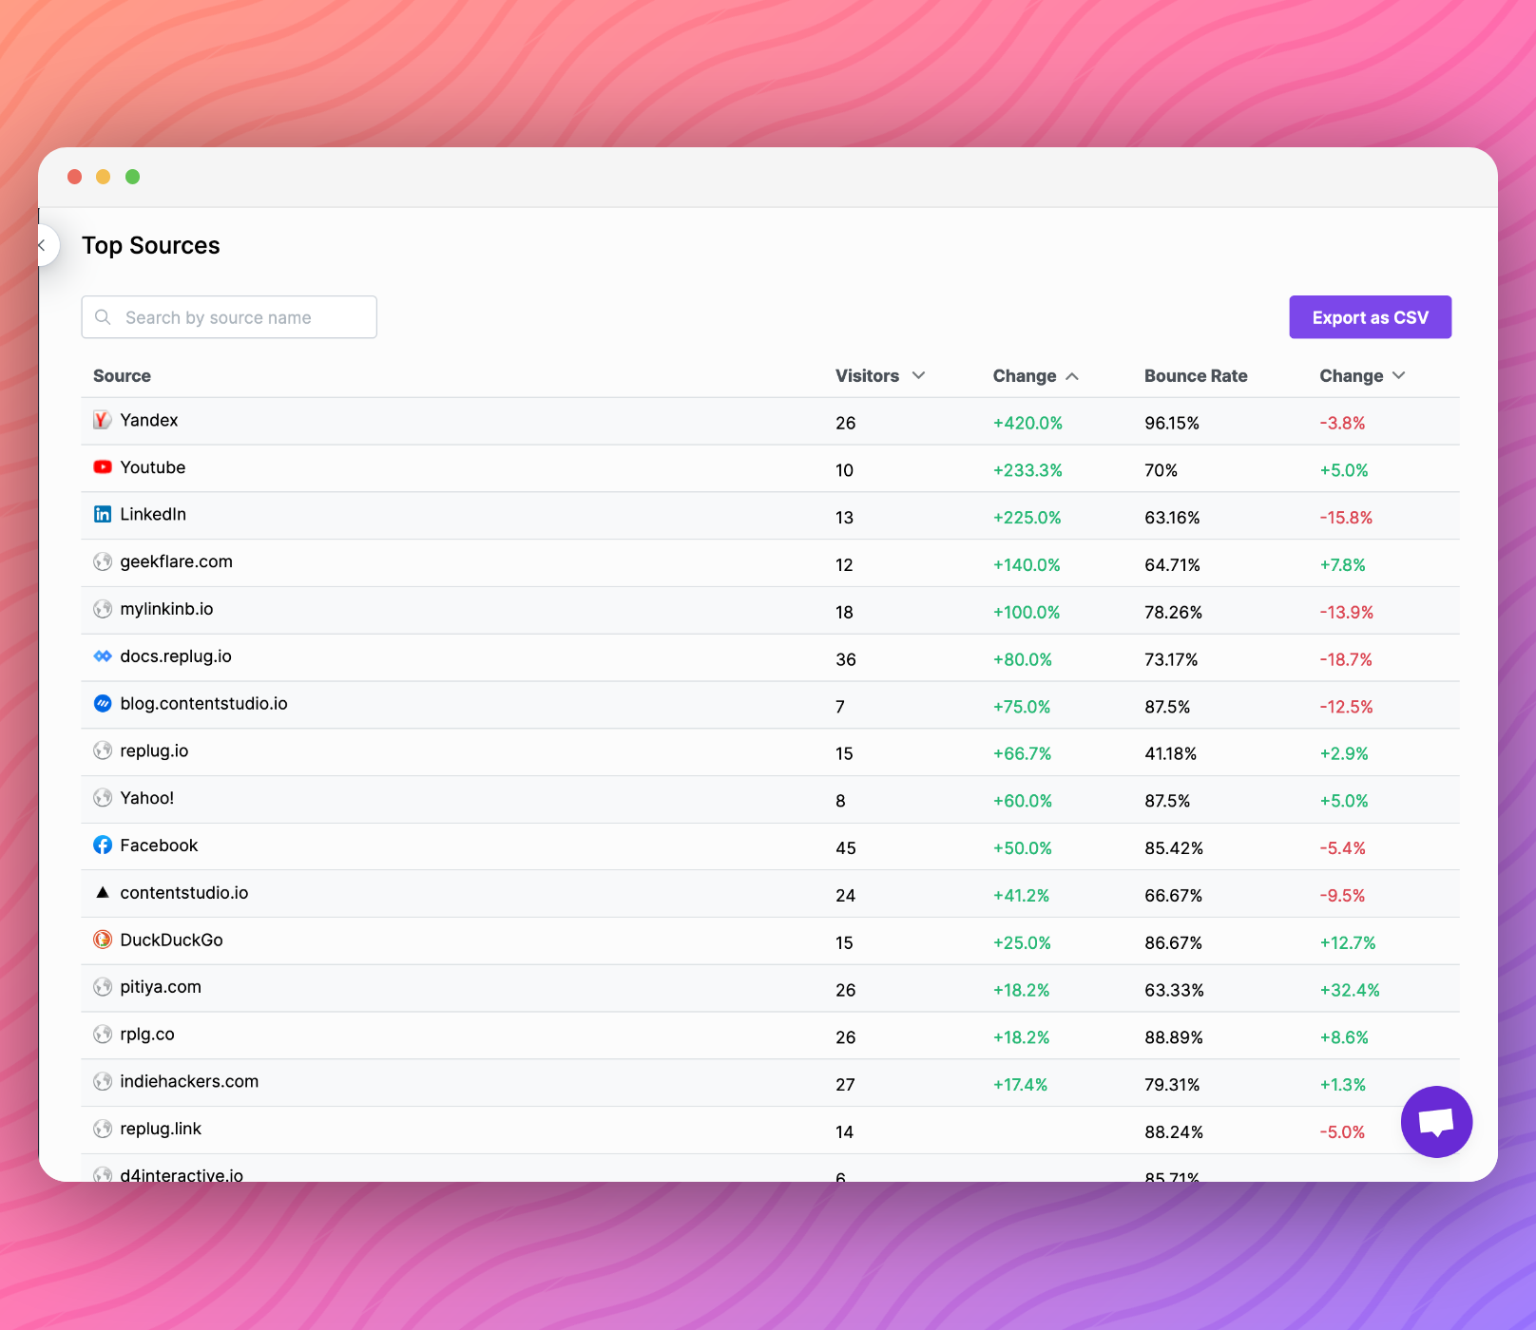1536x1330 pixels.
Task: Select indiehackers.com source name
Action: pos(189,1081)
